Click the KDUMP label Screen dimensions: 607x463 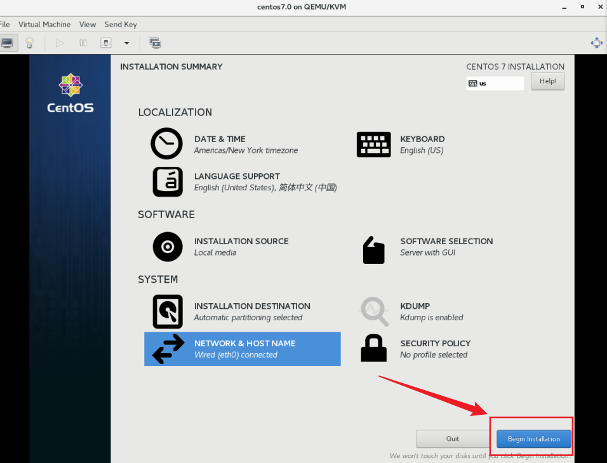click(x=415, y=306)
